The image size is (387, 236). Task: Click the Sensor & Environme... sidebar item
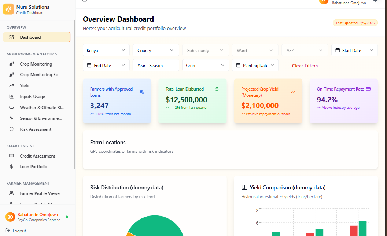(x=37, y=118)
